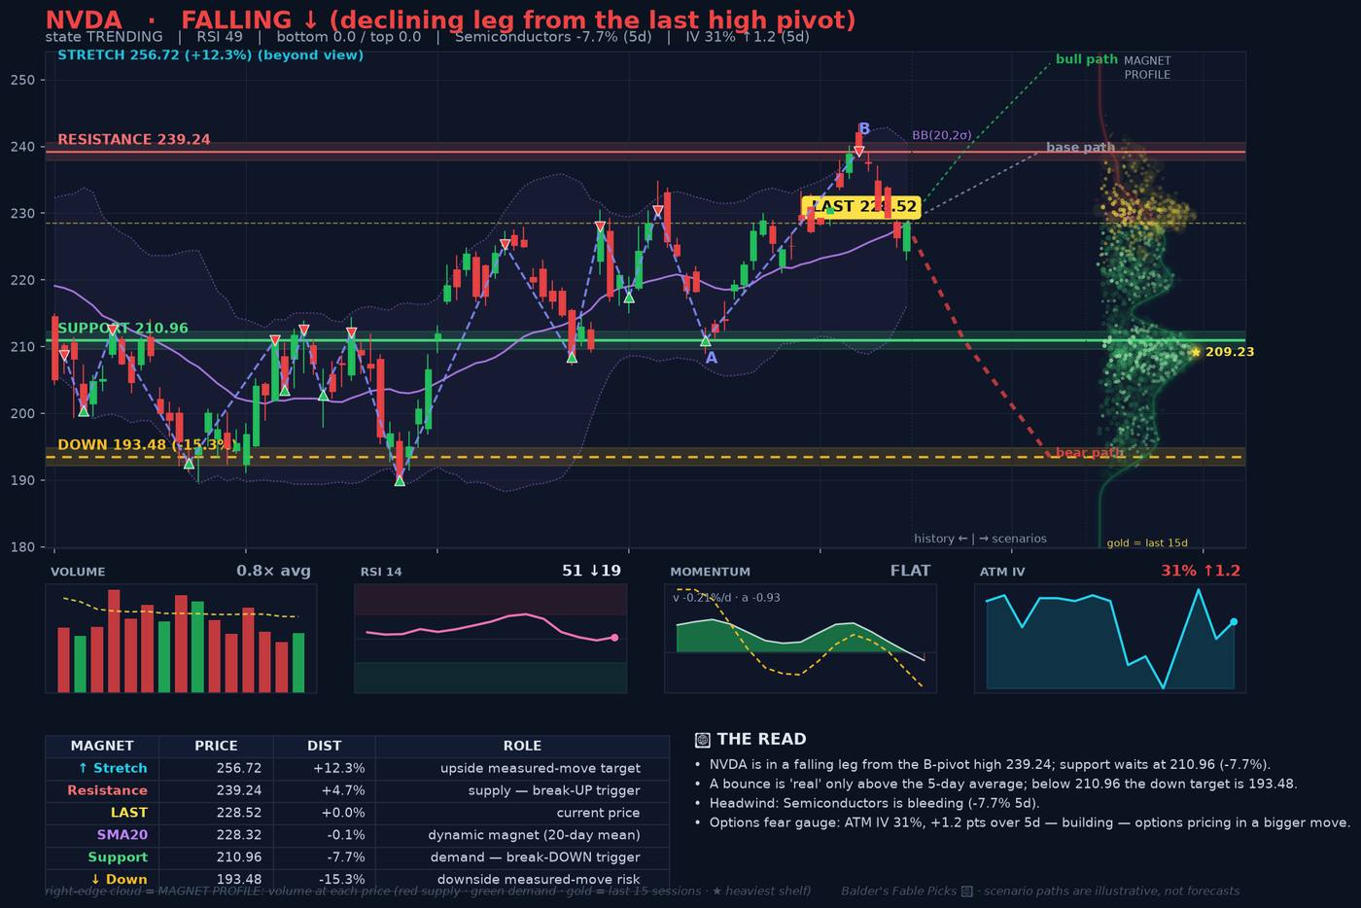
Task: Click the B pivot marker label
Action: tap(864, 128)
